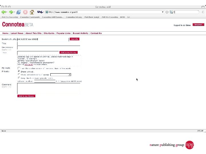Viewport: 206px width, 154px height.
Task: Focus the Tags input field
Action: (38, 53)
